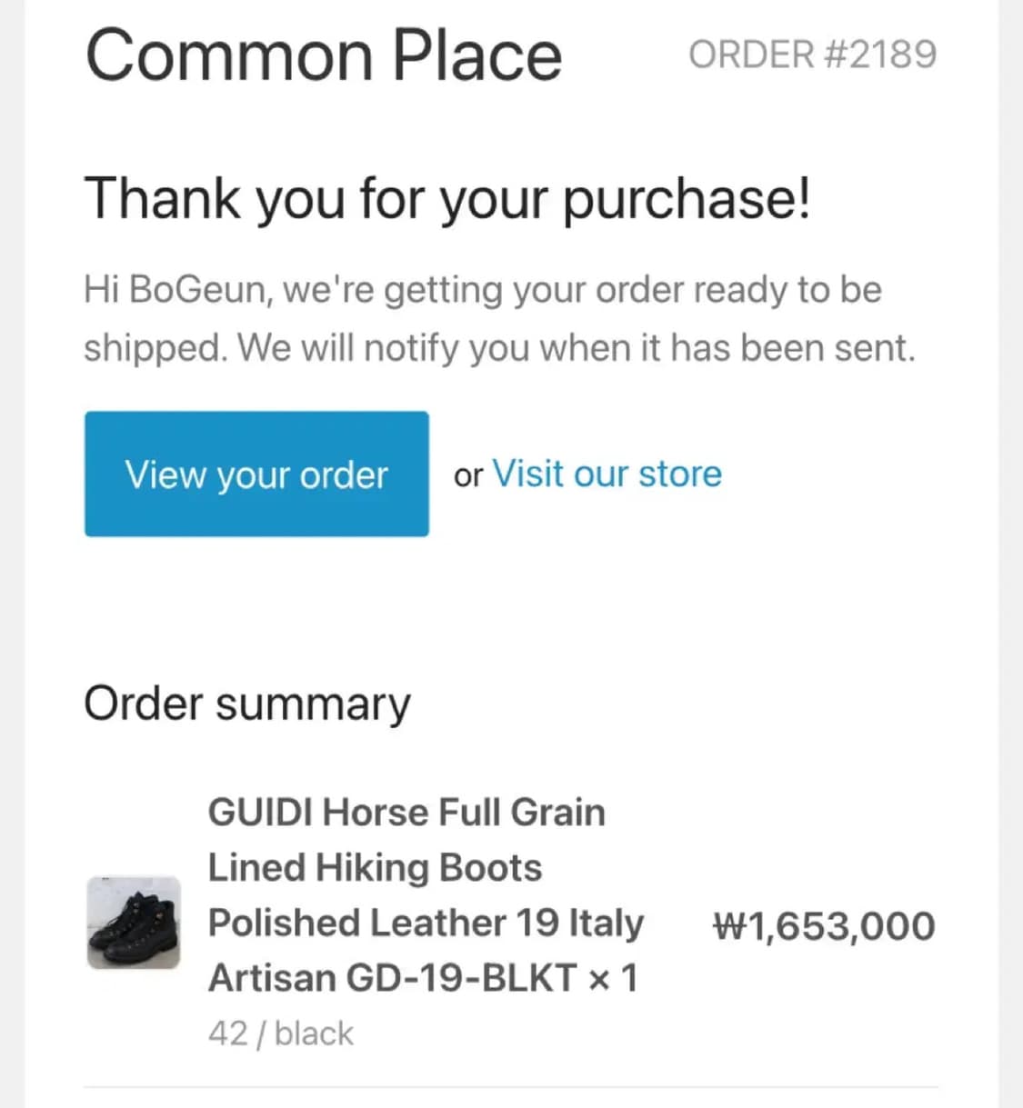
Task: Click the black hiking boots thumbnail
Action: coord(134,923)
